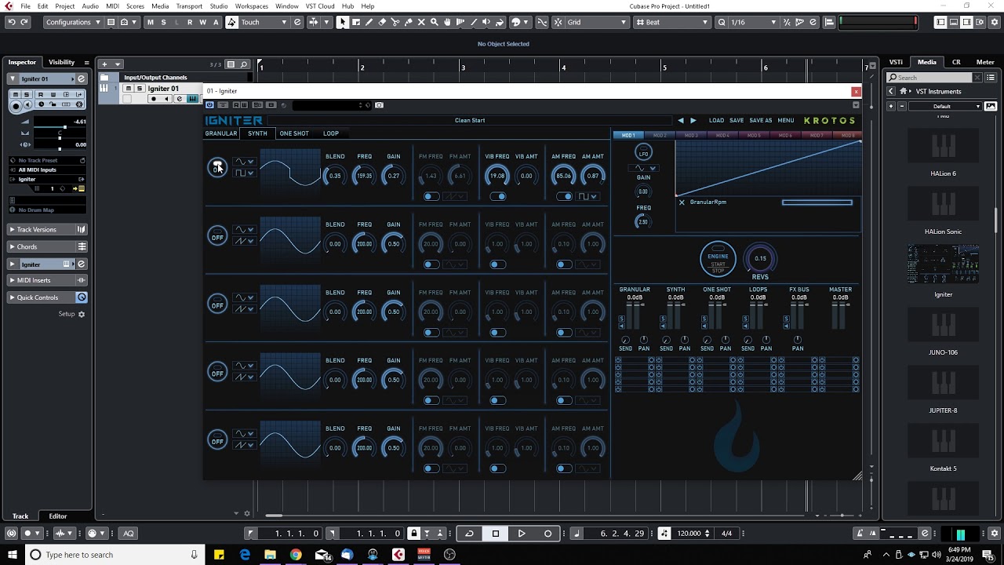Turn on the third synth oscillator OFF button

pos(217,305)
